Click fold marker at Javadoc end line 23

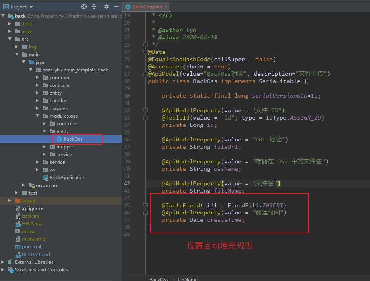coord(145,45)
